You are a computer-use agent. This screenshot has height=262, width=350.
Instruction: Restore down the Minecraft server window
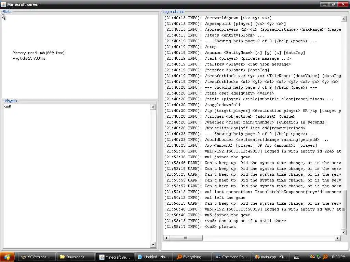tap(333, 4)
